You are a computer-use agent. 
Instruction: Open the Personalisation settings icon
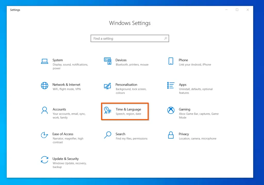pyautogui.click(x=108, y=86)
